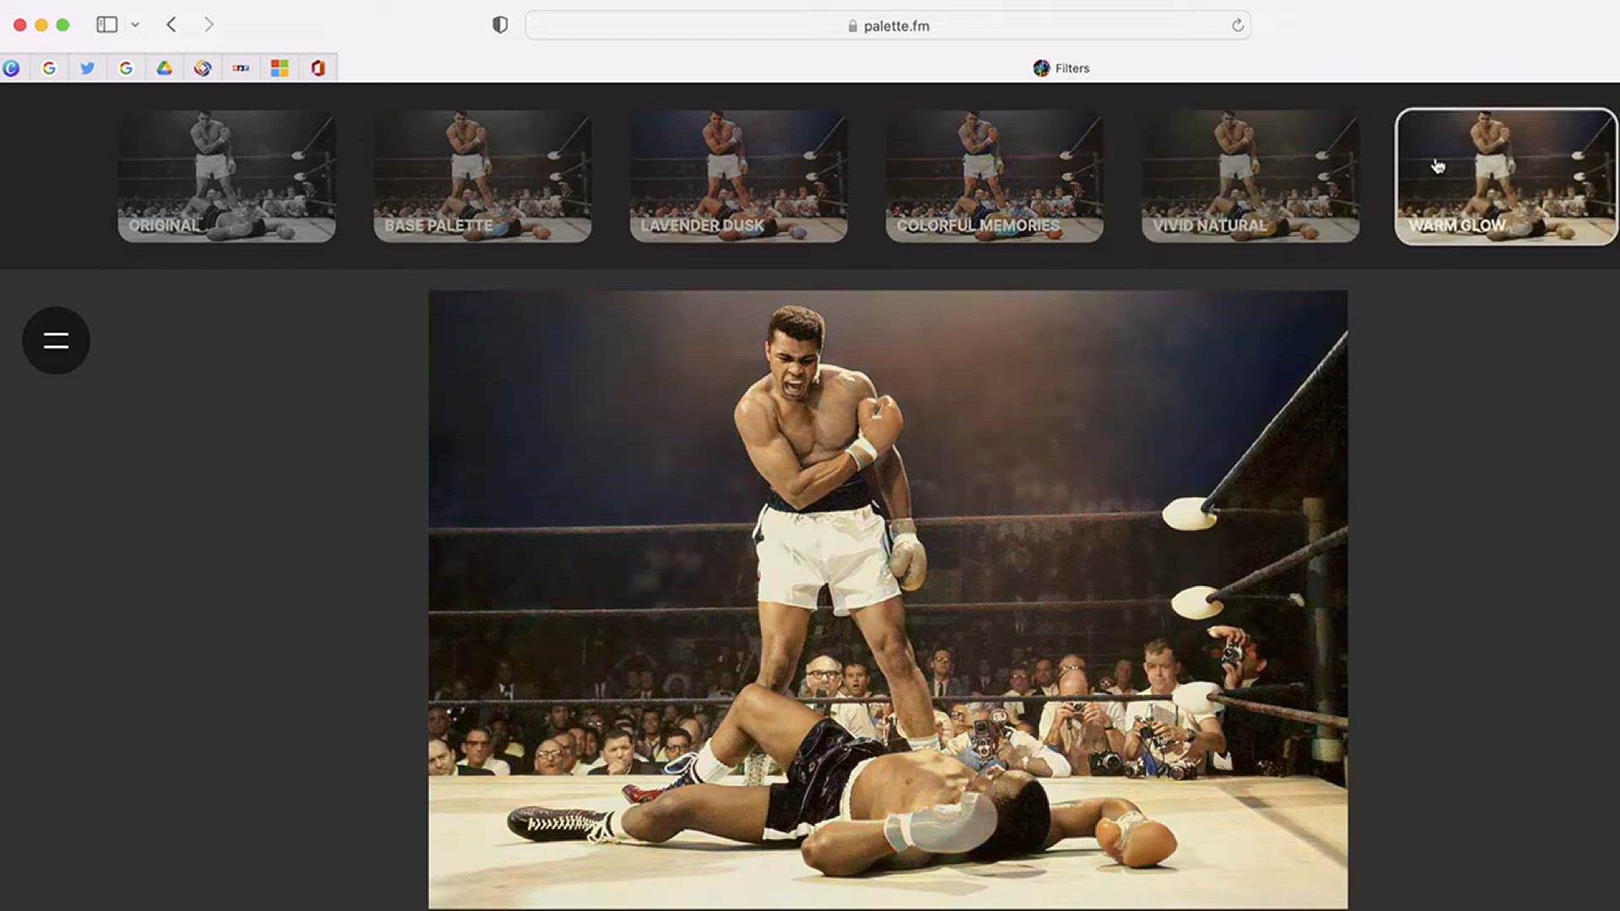Screen dimensions: 1620x911
Task: Click the colorized boxing photo preview
Action: coord(888,600)
